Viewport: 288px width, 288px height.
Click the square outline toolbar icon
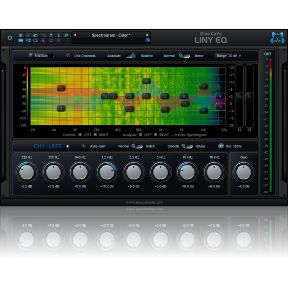51,40
